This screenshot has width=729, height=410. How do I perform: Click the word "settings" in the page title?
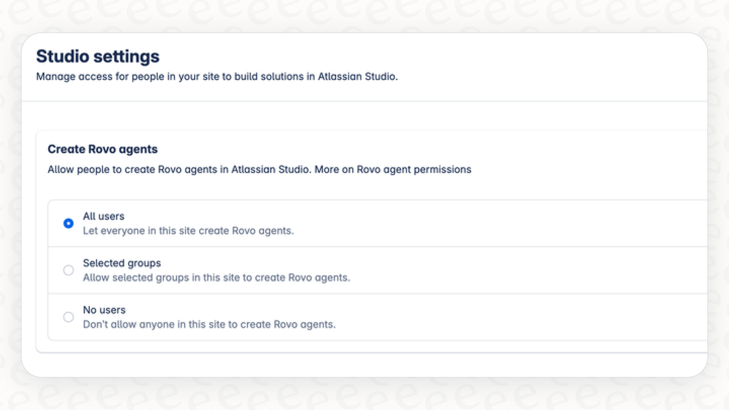point(126,56)
